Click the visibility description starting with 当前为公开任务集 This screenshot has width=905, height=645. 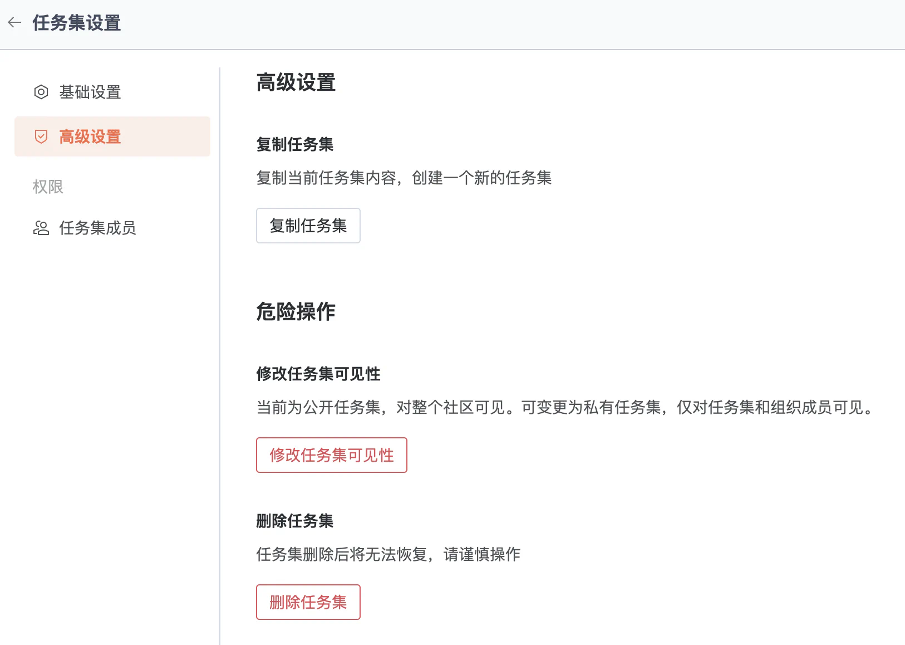tap(565, 407)
